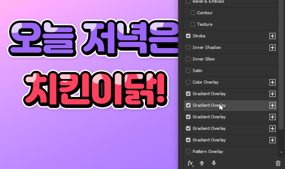Enable the Bevel & Emboss checkbox
Screen dimensions: 285x169
tap(188, 1)
